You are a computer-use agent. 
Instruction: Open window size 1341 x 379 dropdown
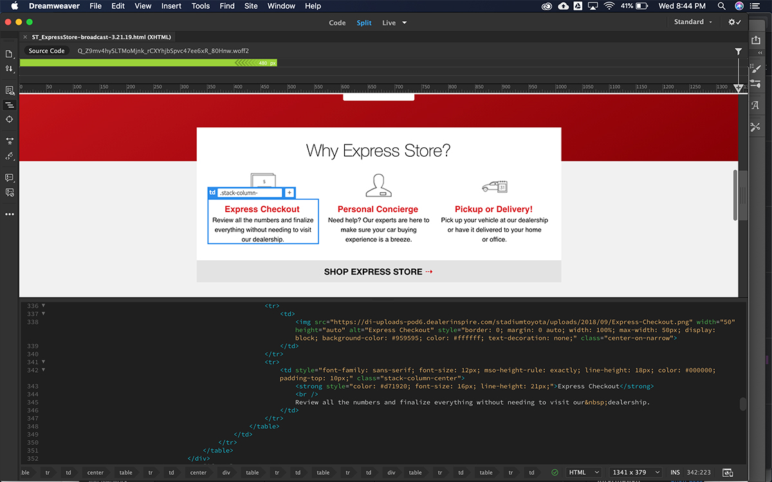click(x=635, y=472)
